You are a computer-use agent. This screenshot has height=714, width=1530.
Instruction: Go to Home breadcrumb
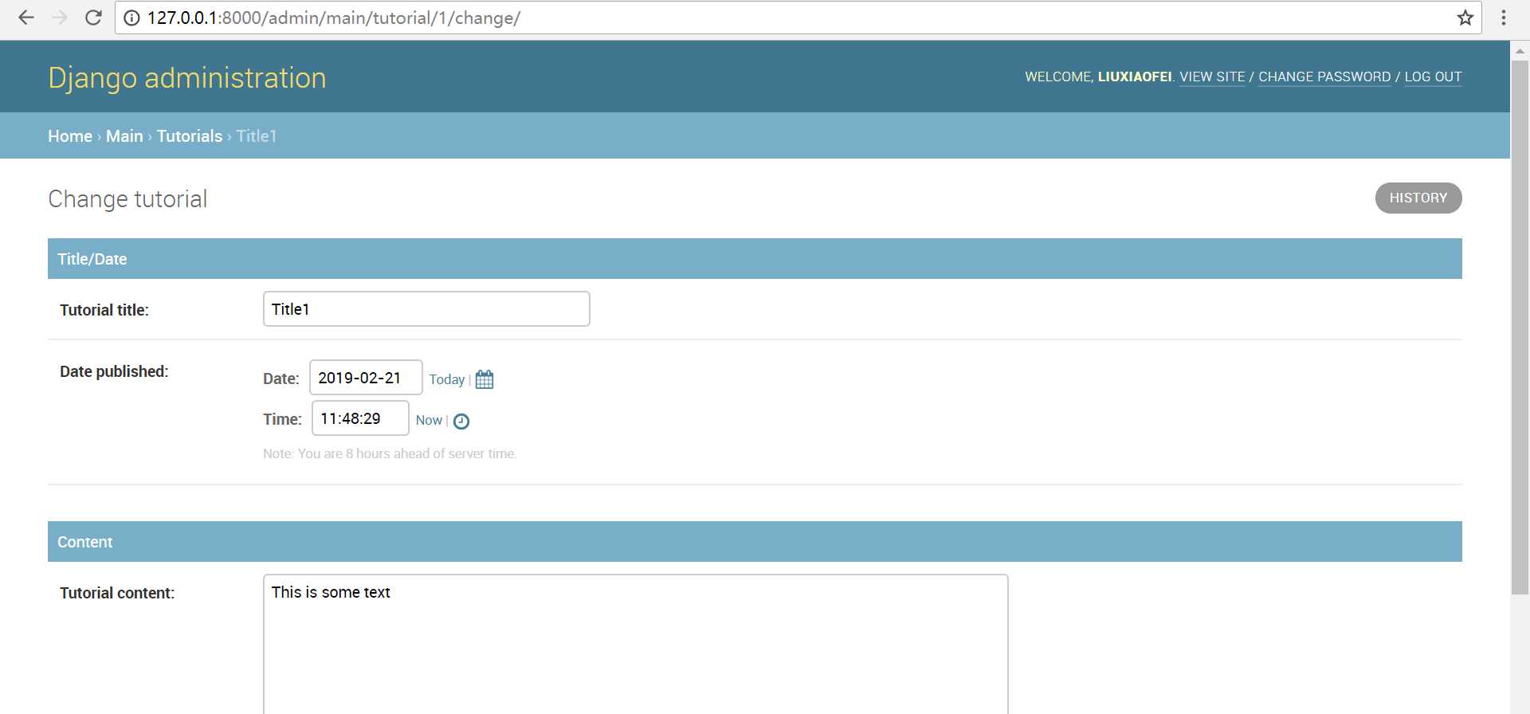[70, 136]
